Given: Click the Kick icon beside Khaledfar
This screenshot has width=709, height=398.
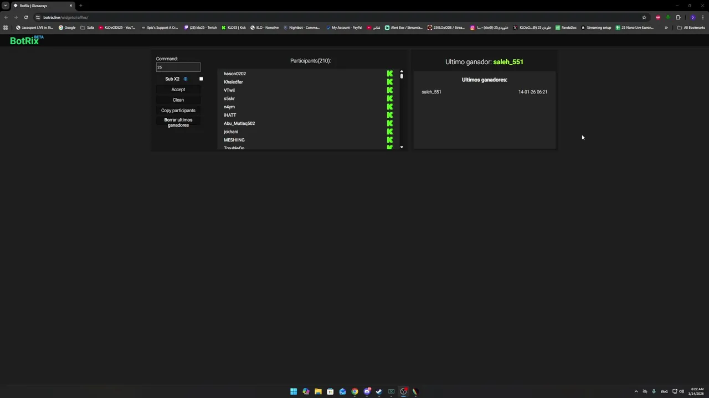Looking at the screenshot, I should point(390,82).
